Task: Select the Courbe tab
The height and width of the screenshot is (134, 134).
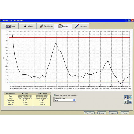Action: (63, 26)
